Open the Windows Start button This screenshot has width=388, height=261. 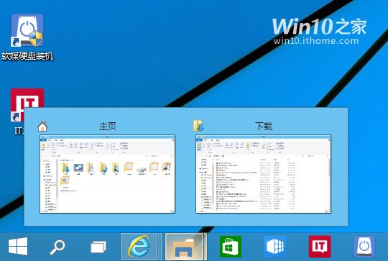[18, 247]
